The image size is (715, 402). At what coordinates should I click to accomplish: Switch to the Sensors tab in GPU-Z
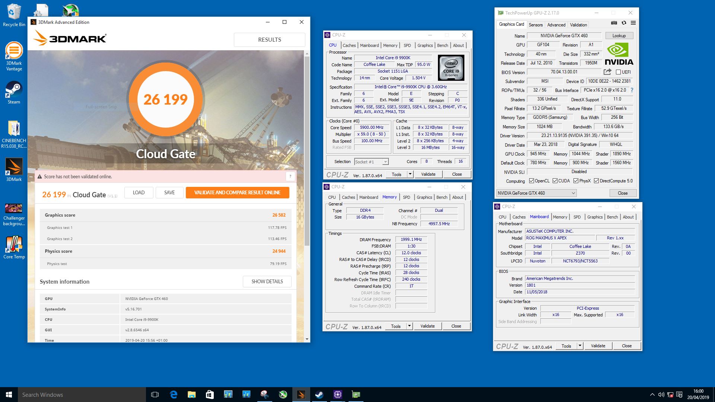coord(536,25)
